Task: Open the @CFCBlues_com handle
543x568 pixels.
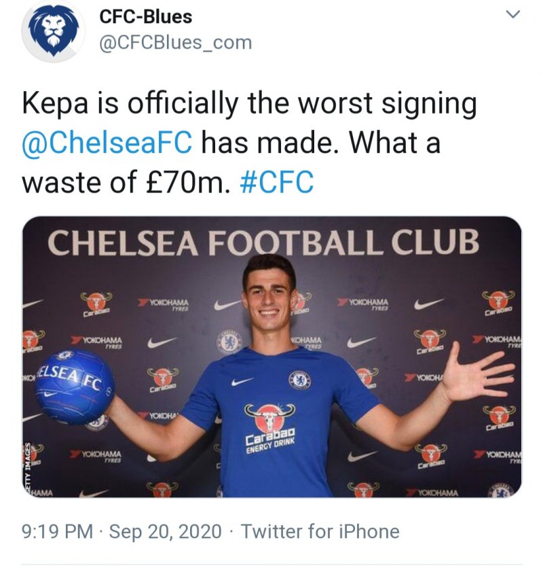Action: tap(175, 43)
